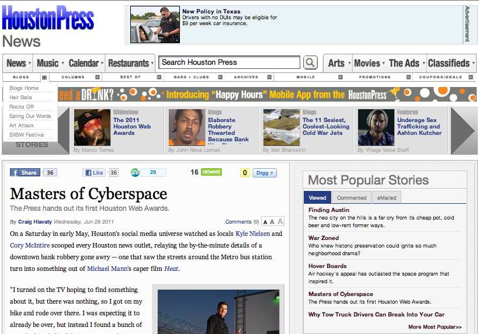The width and height of the screenshot is (479, 334).
Task: Click the StumbleUpon icon
Action: tap(135, 172)
